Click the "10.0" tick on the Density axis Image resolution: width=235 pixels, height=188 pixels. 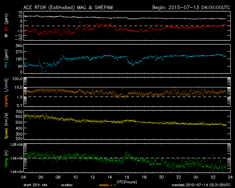pos(18,87)
